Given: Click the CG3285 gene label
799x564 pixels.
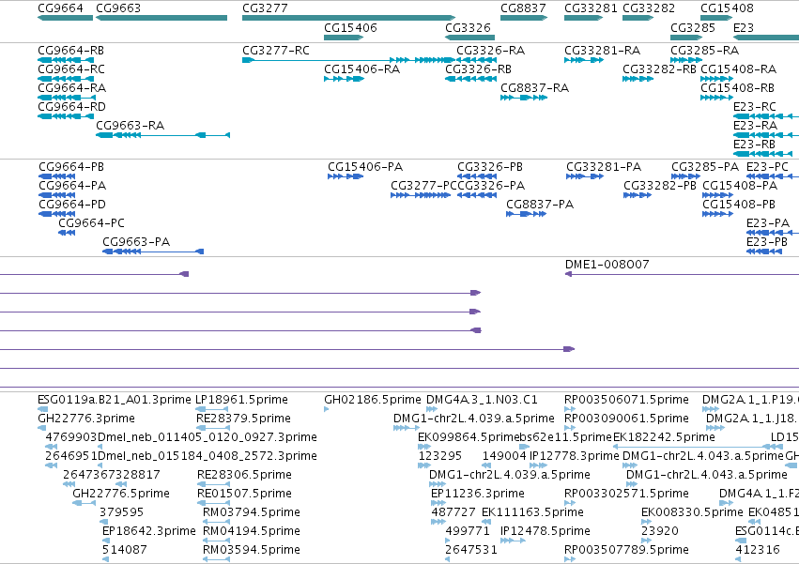Looking at the screenshot, I should (x=693, y=27).
